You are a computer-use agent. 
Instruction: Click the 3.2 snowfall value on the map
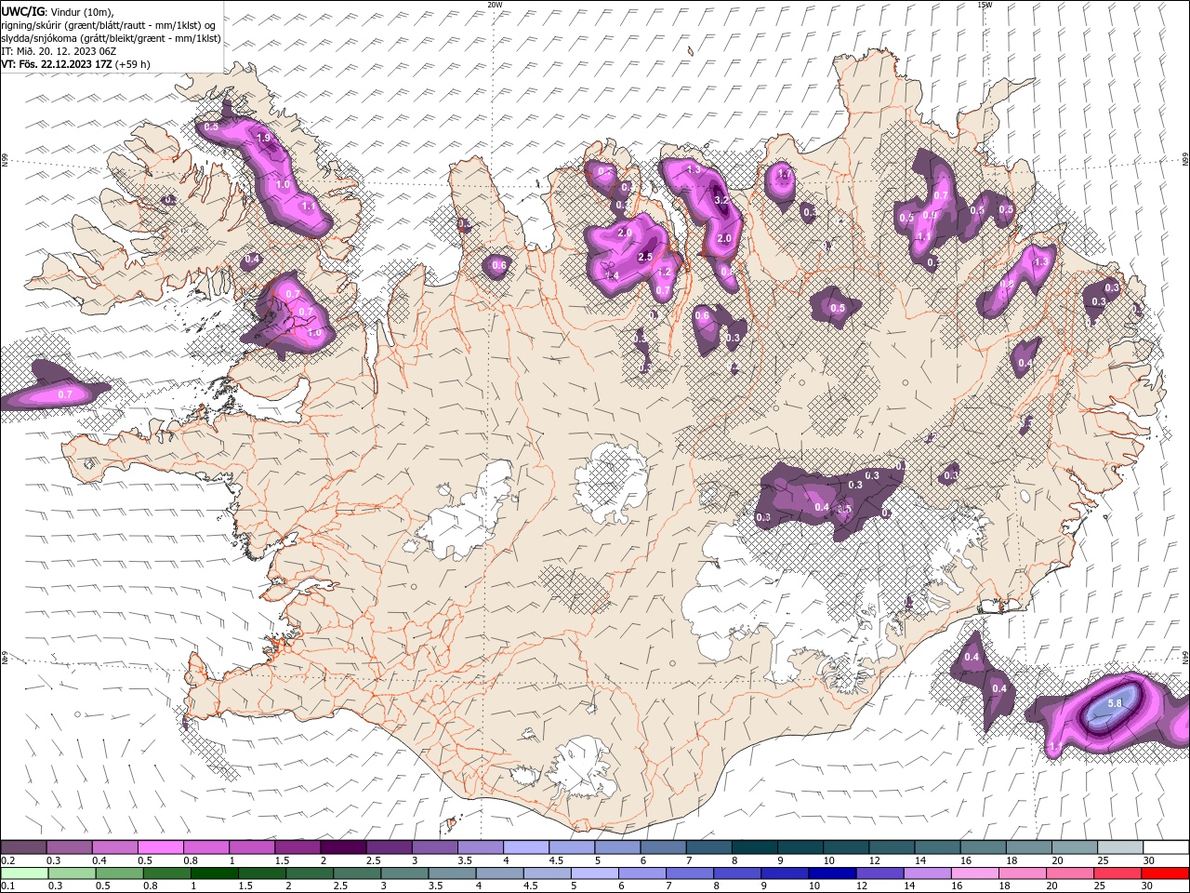tap(721, 200)
